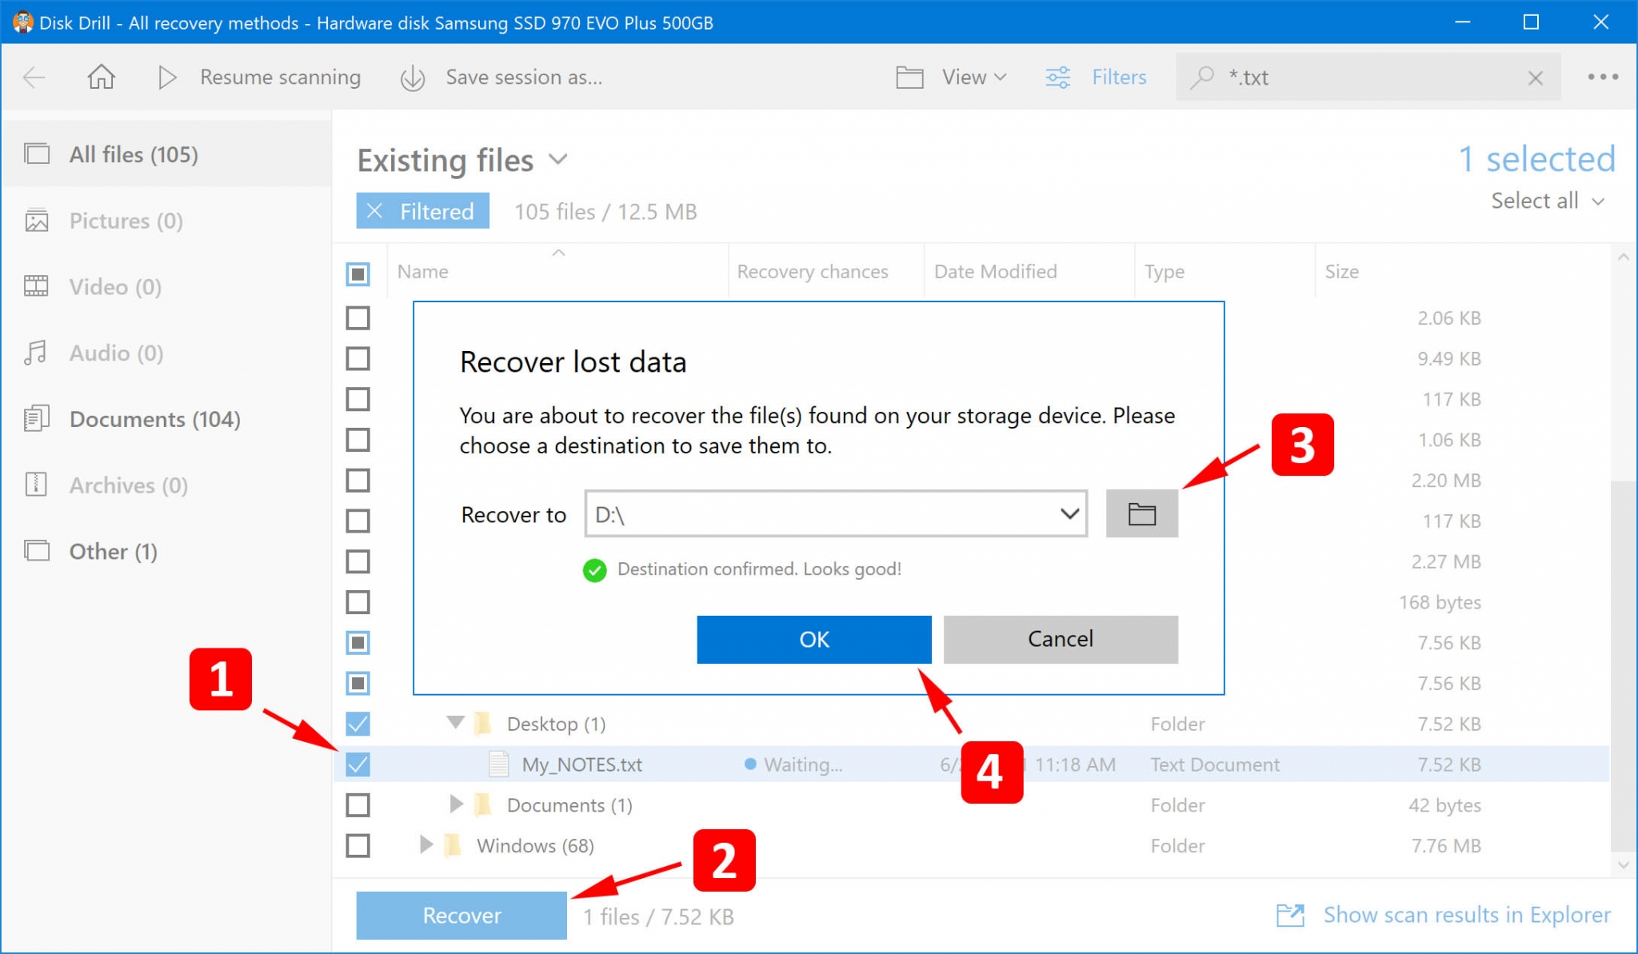Select All files category in sidebar

133,154
